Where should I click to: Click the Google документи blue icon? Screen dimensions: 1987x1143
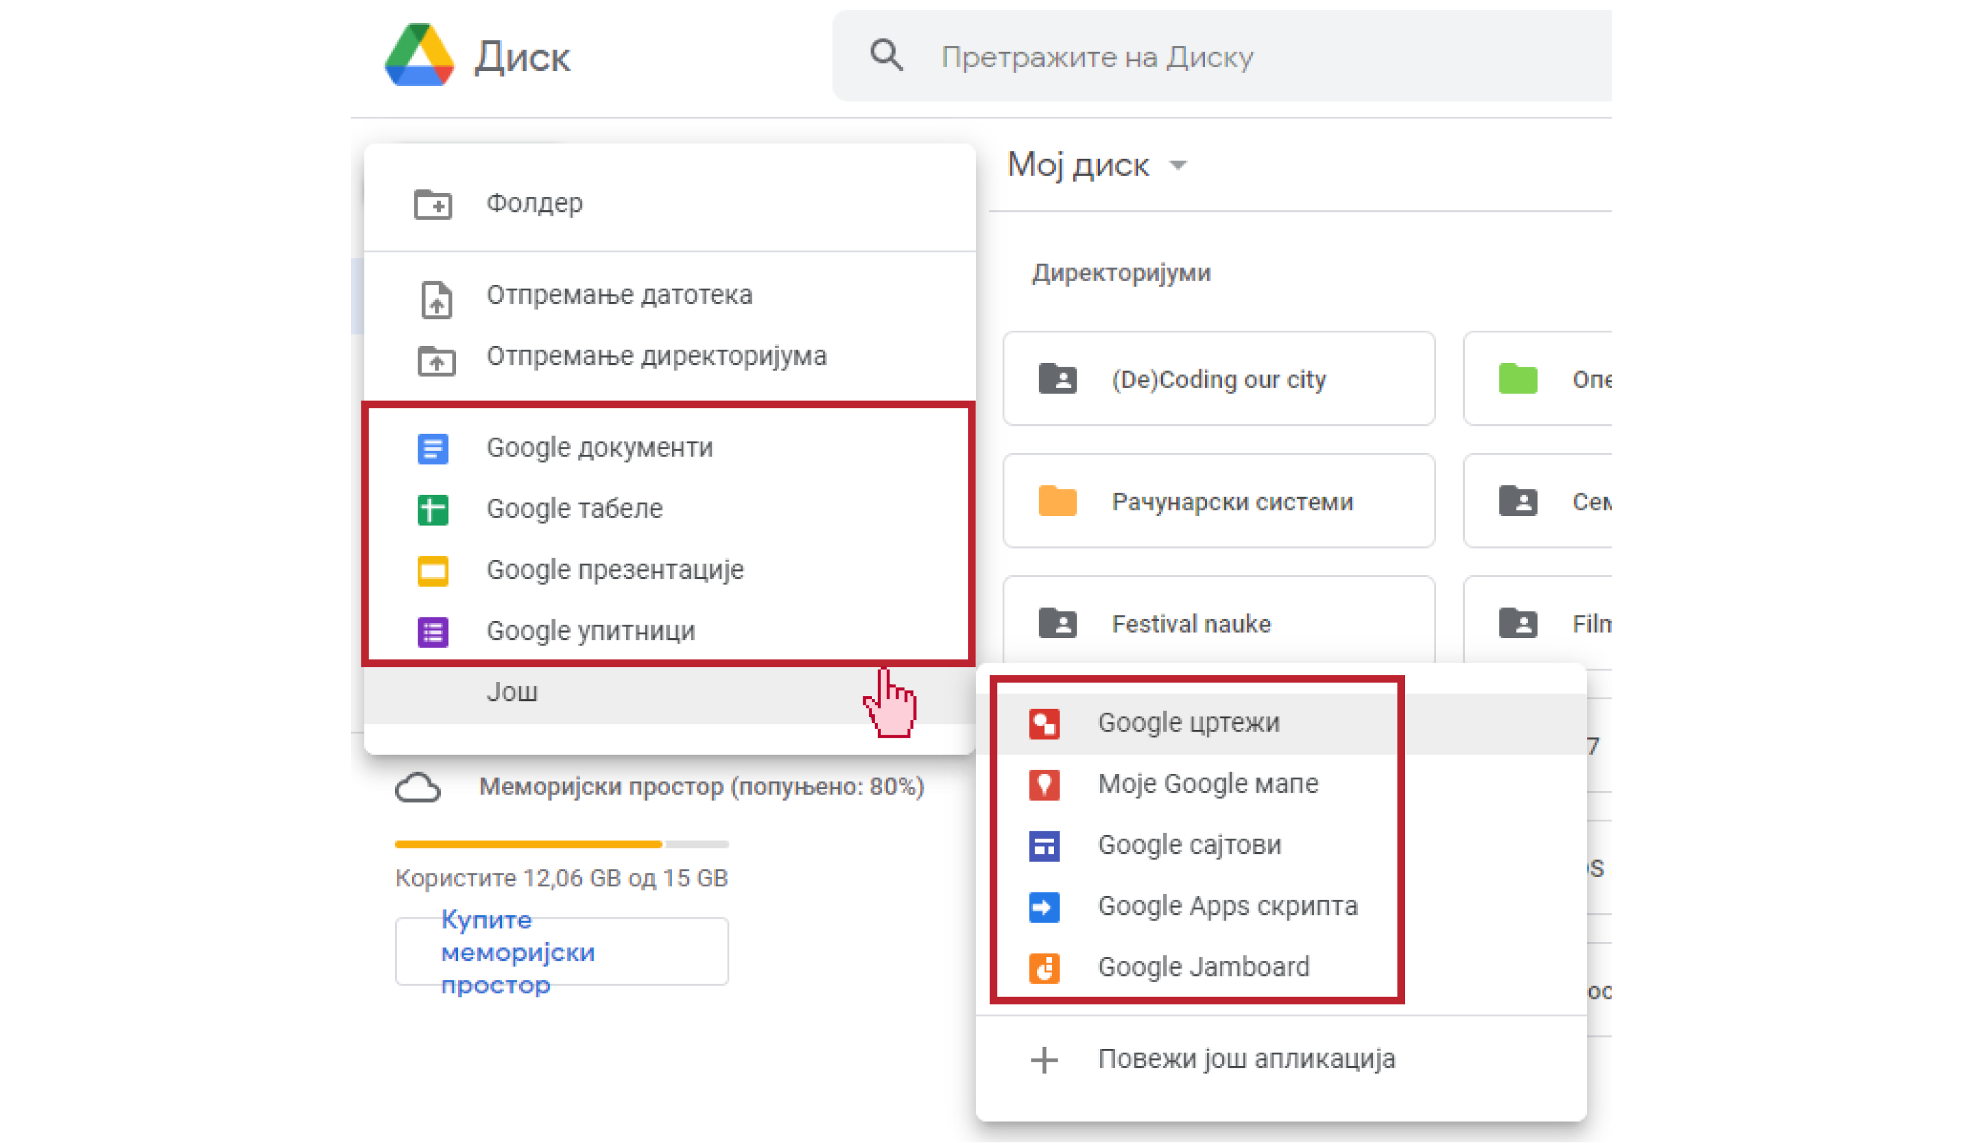[x=433, y=448]
